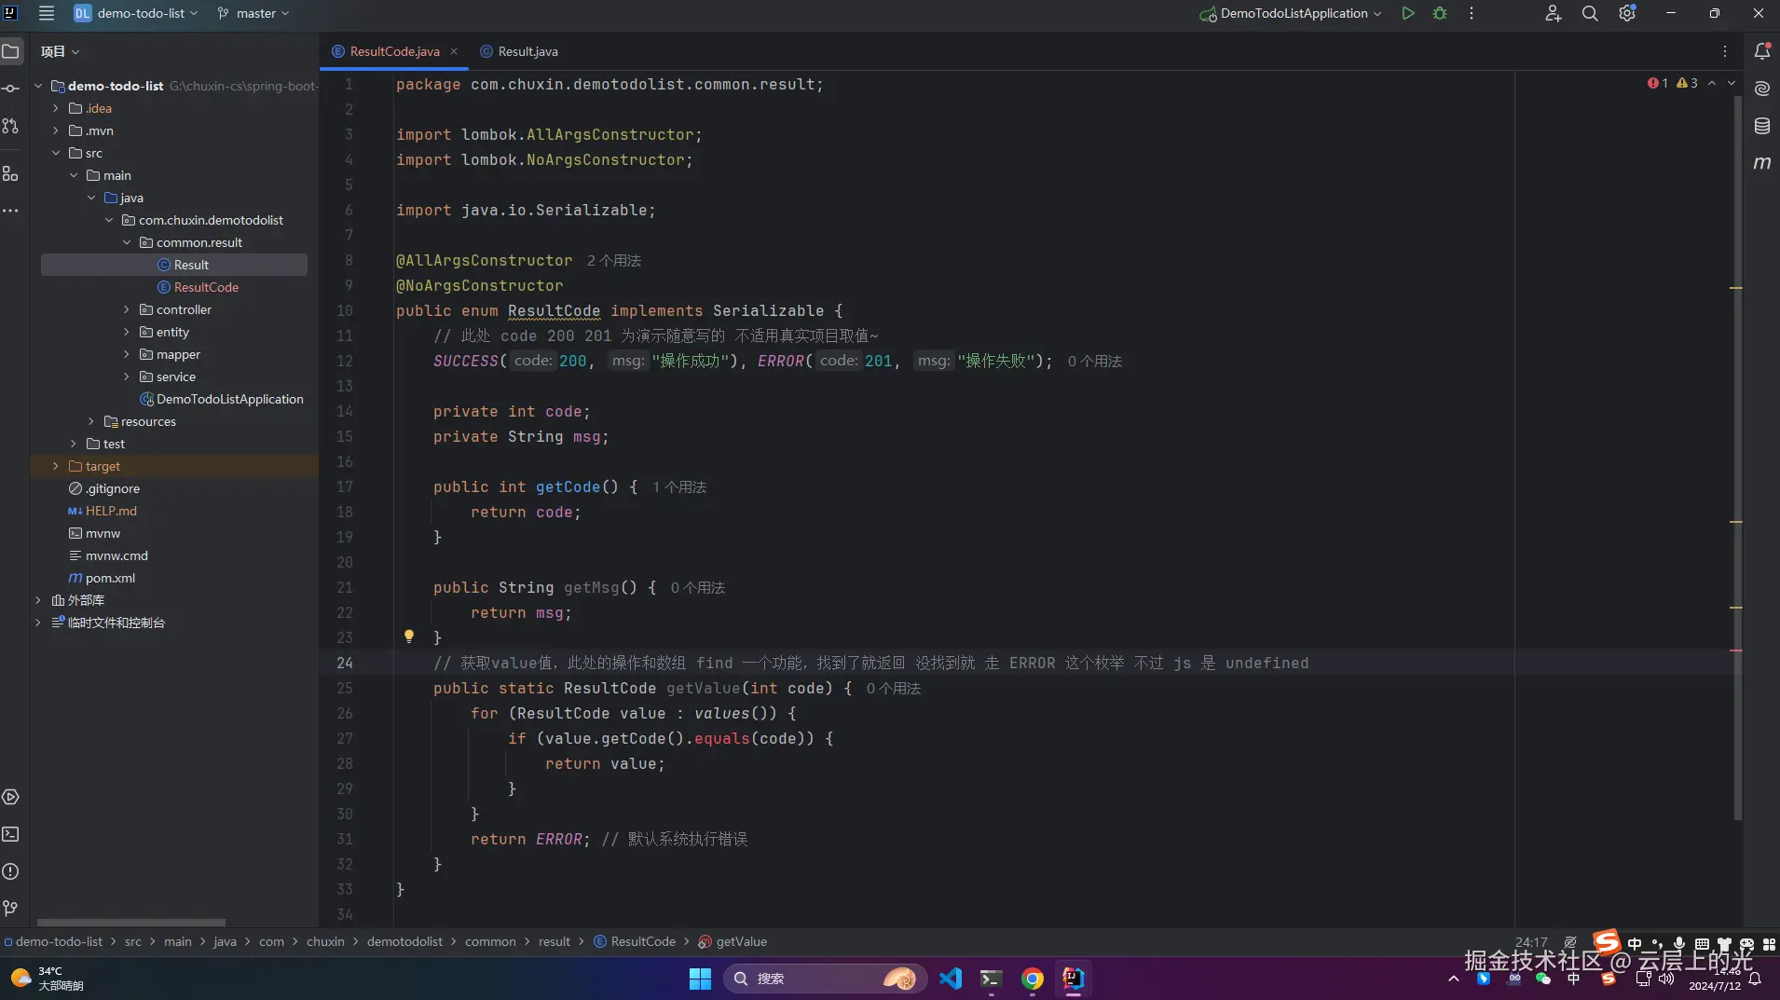Image resolution: width=1780 pixels, height=1000 pixels.
Task: Open the Maven tool window
Action: [1762, 163]
